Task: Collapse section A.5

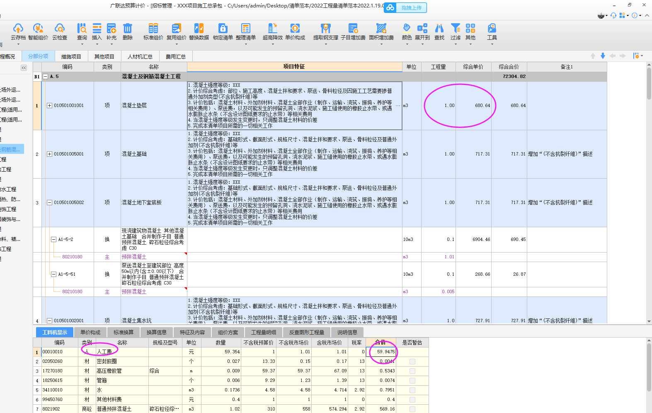Action: tap(46, 77)
